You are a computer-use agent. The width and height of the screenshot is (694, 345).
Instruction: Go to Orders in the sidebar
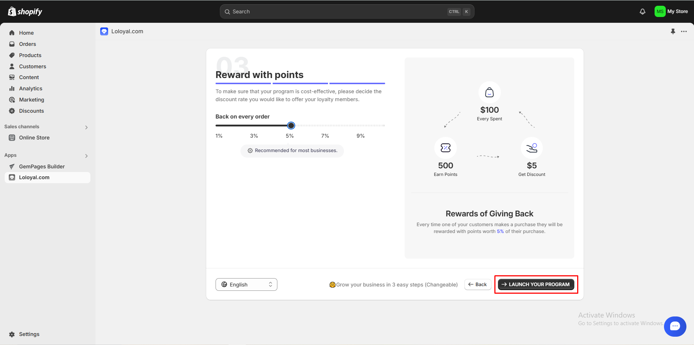(27, 44)
